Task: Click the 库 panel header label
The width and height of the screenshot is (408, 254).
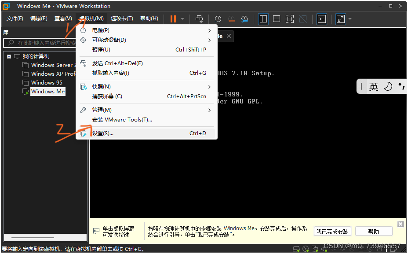Action: 6,33
